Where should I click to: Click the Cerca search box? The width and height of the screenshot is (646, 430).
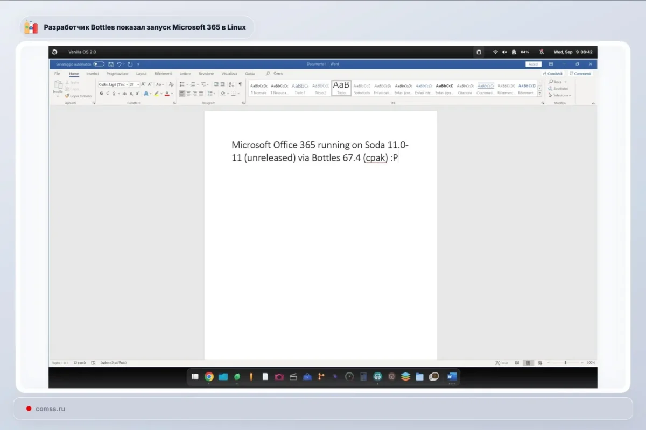pos(275,74)
